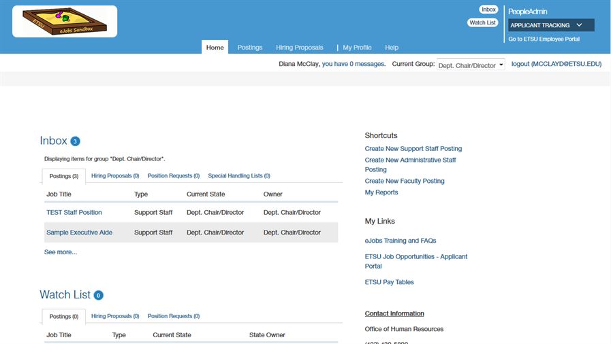Screen dimensions: 611x344
Task: Click the Inbox count badge
Action: tap(75, 141)
